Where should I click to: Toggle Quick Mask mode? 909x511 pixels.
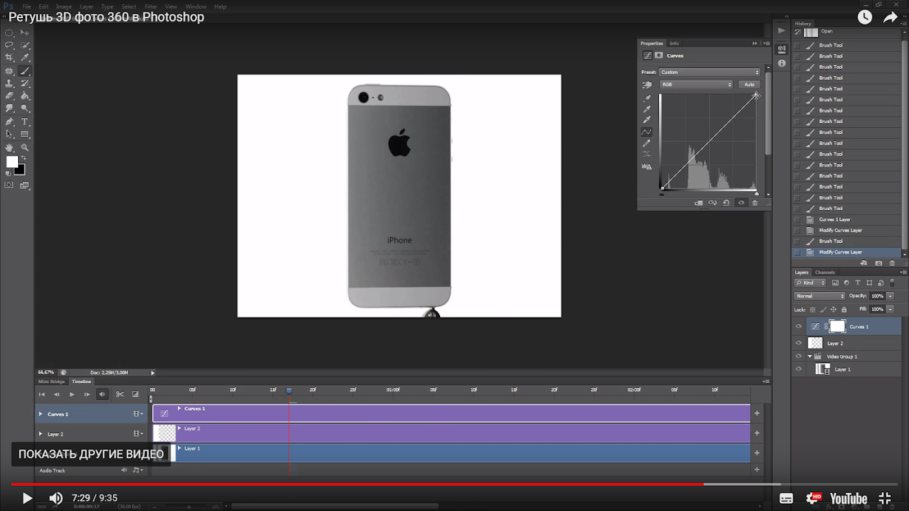(9, 185)
